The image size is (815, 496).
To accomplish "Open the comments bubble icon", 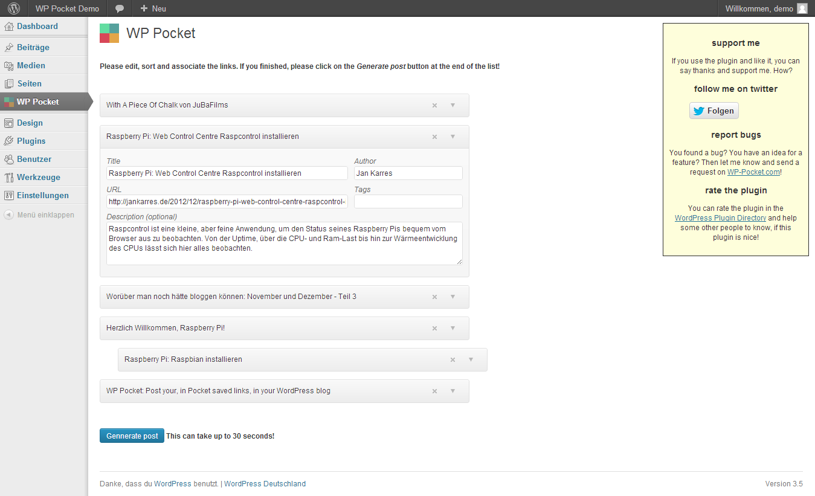I will 120,8.
